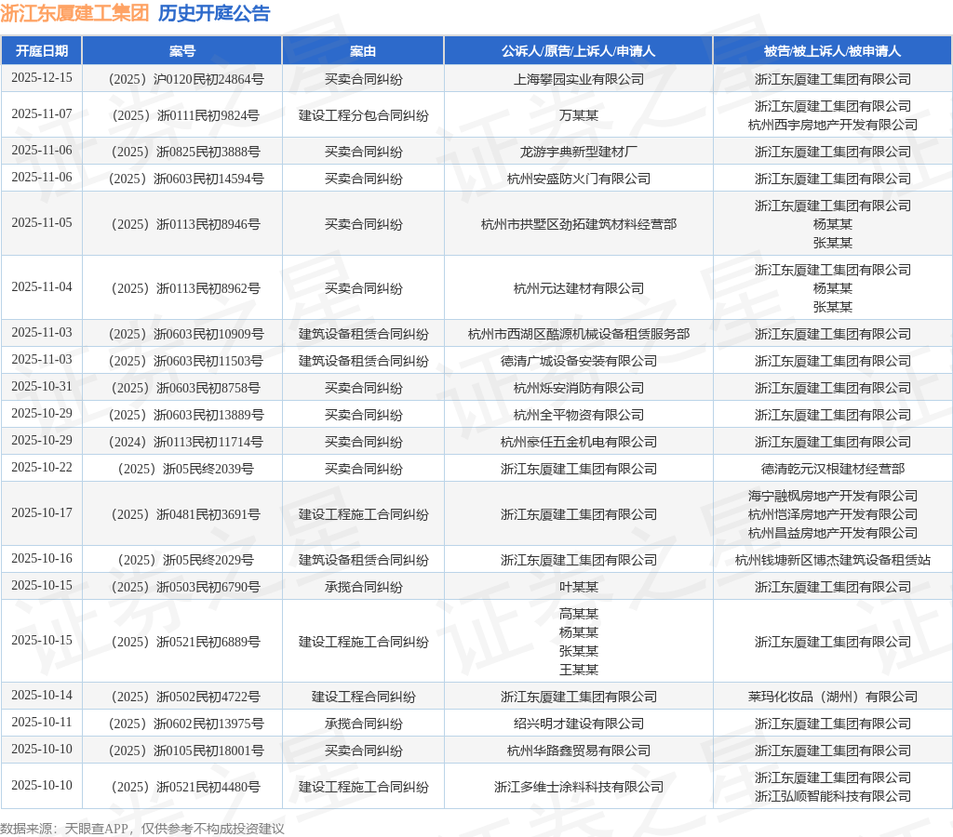Select case number (2025)浙0481民初3691号
This screenshot has height=837, width=953.
pos(186,514)
